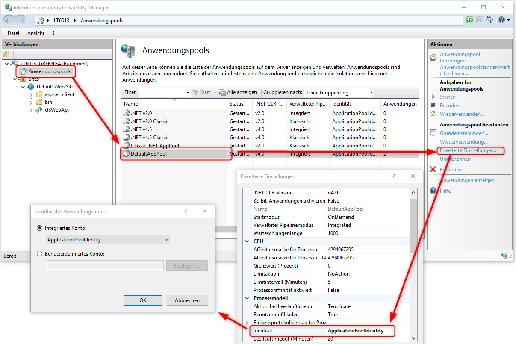
Task: Click the create connection icon under Verbindungen
Action: [x=6, y=54]
